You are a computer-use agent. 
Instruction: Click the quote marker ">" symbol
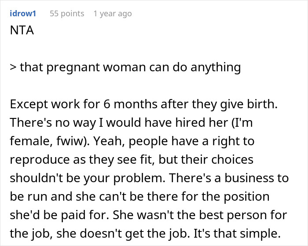(x=12, y=67)
